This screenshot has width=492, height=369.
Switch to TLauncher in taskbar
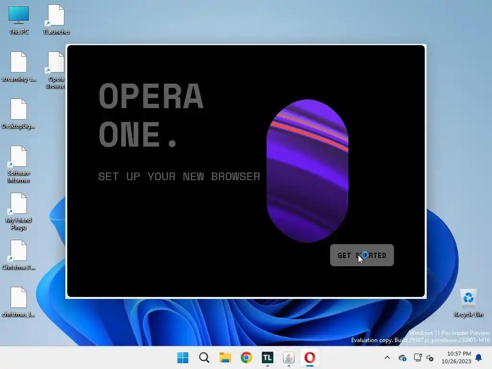point(267,357)
